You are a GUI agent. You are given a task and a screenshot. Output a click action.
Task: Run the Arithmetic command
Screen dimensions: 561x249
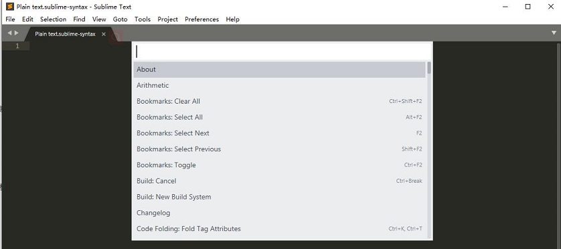click(279, 86)
